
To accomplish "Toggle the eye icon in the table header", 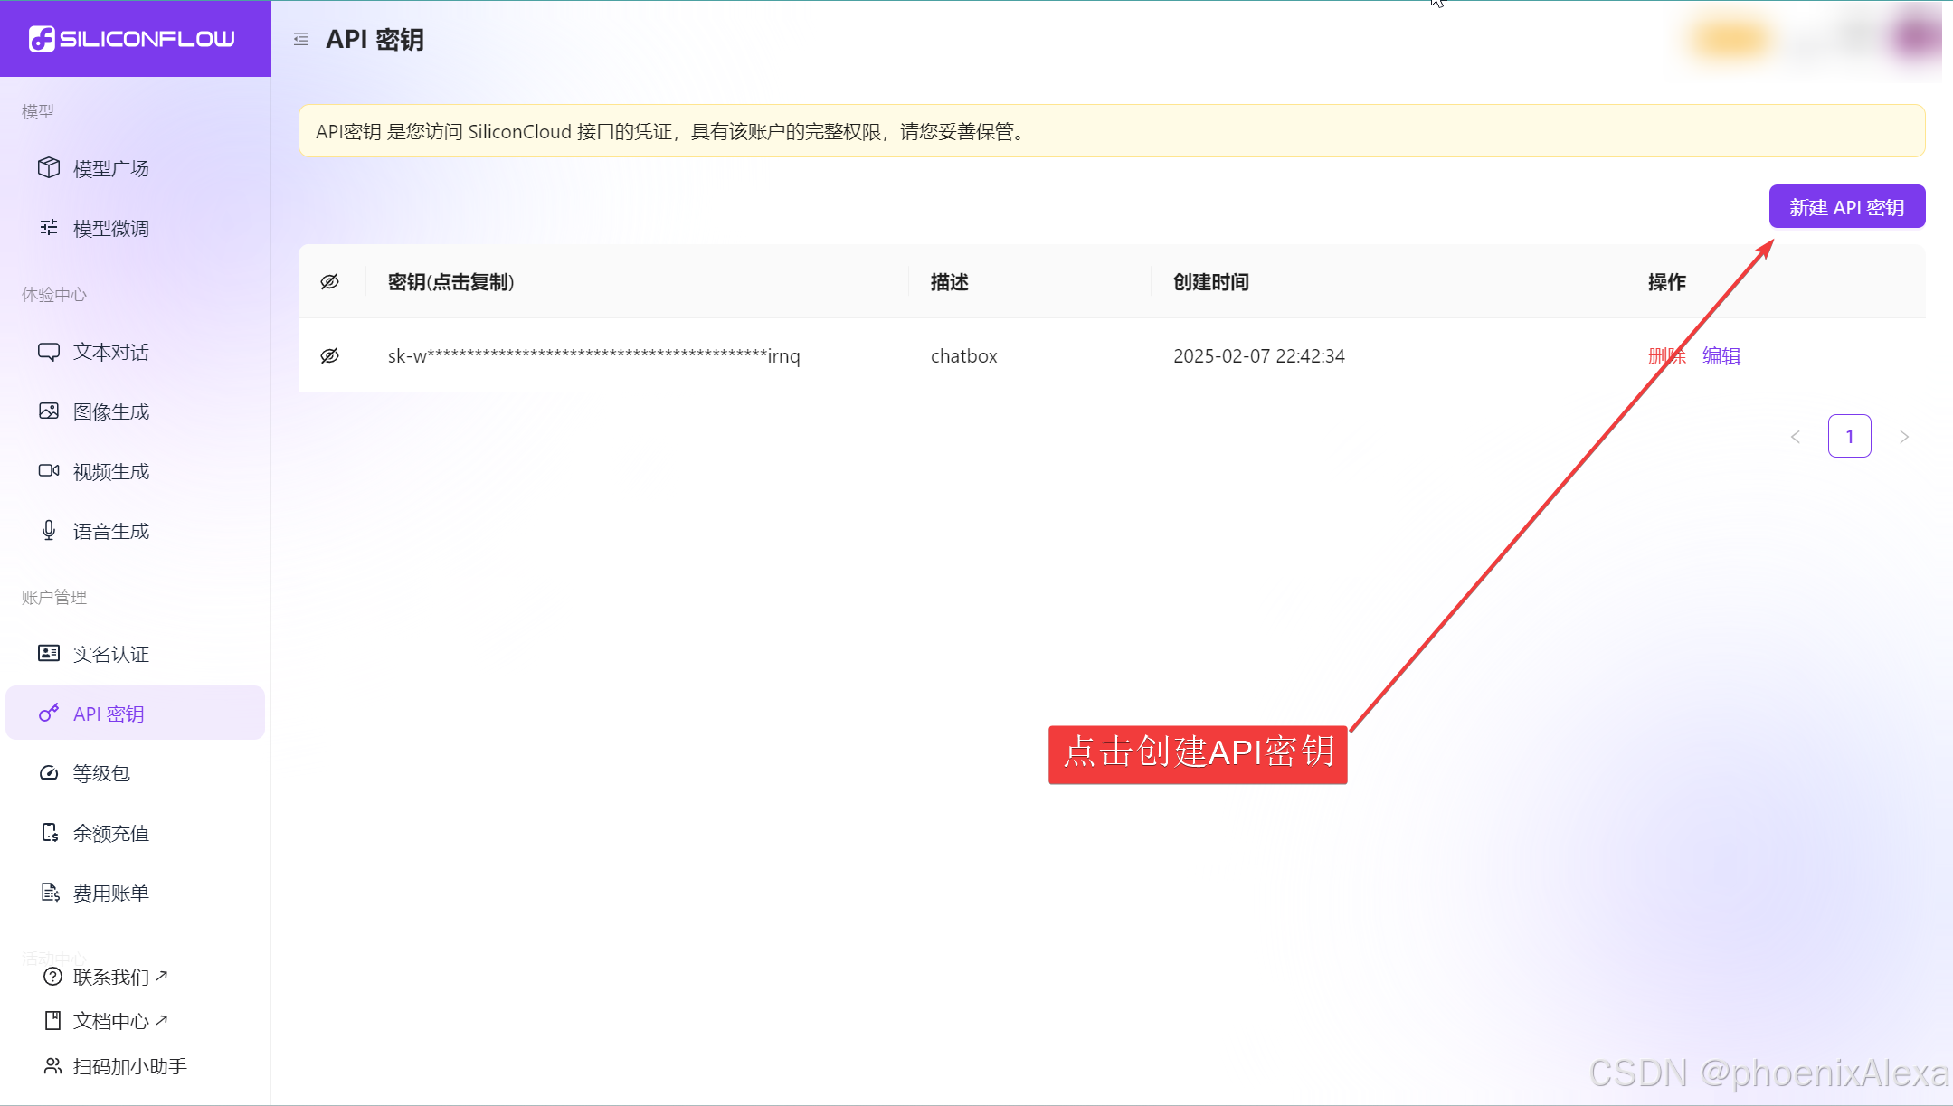I will (330, 282).
